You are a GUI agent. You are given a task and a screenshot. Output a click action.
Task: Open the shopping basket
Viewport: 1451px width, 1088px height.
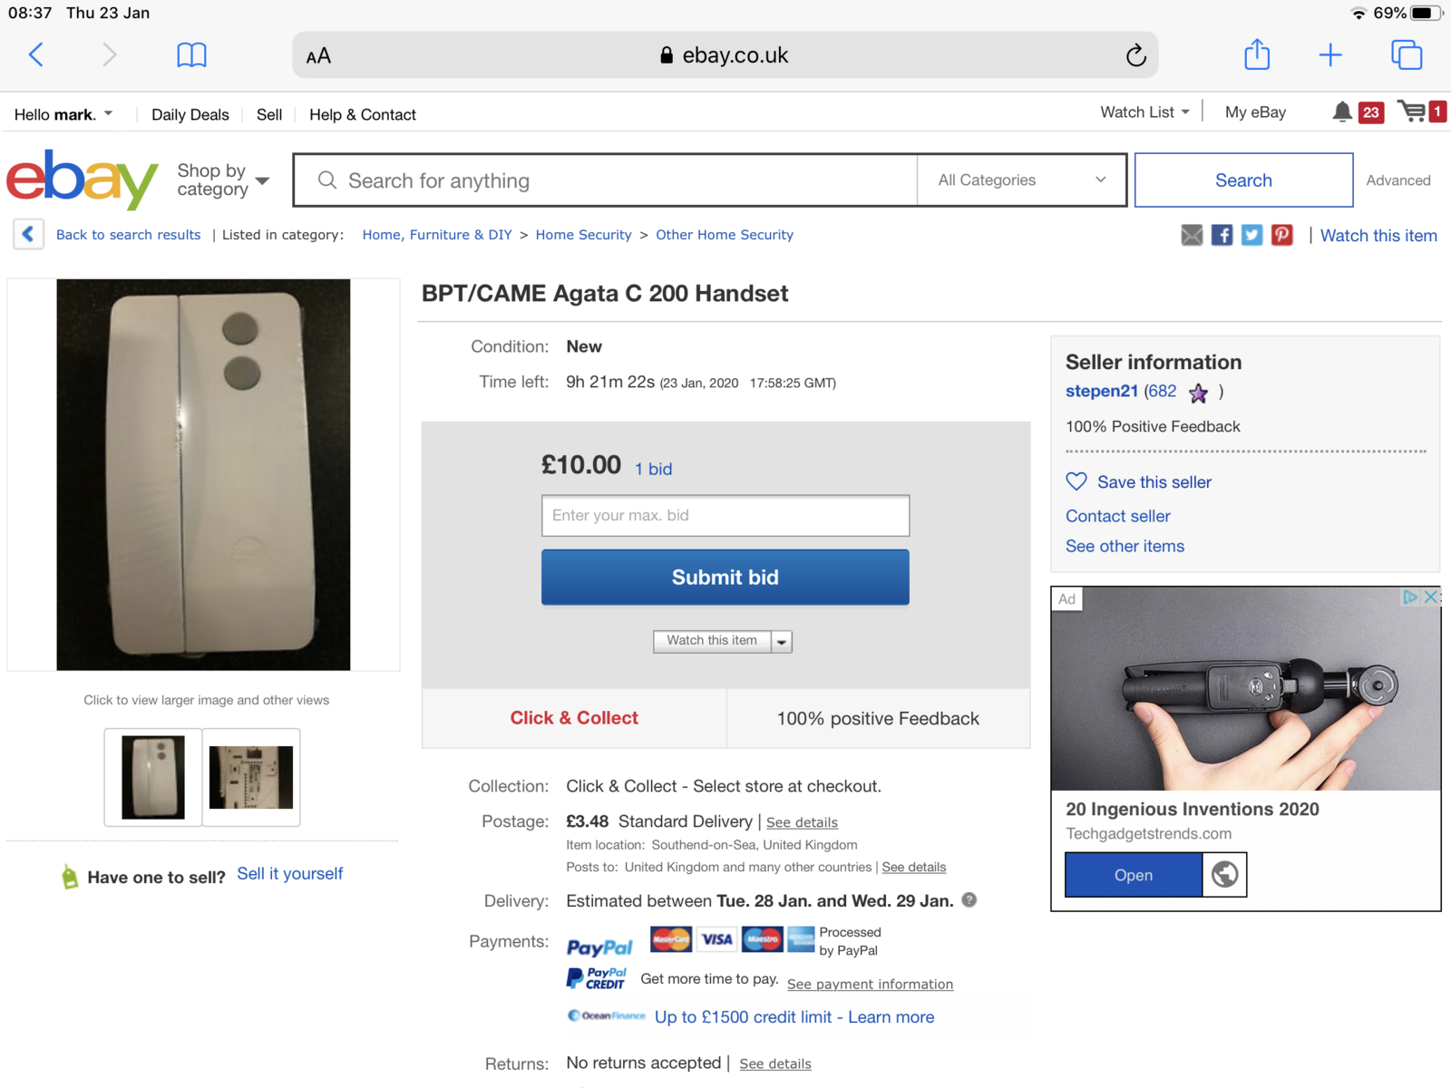pyautogui.click(x=1412, y=112)
